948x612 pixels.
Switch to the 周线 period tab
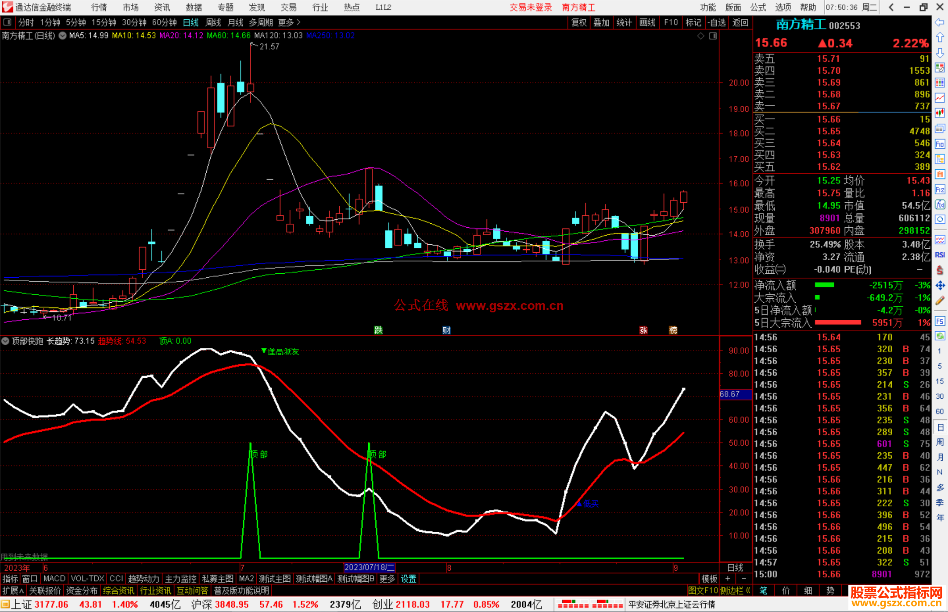[213, 22]
